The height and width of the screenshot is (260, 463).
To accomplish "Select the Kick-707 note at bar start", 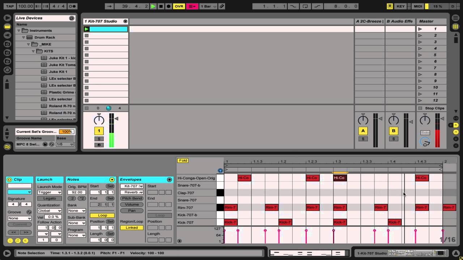I will [231, 222].
